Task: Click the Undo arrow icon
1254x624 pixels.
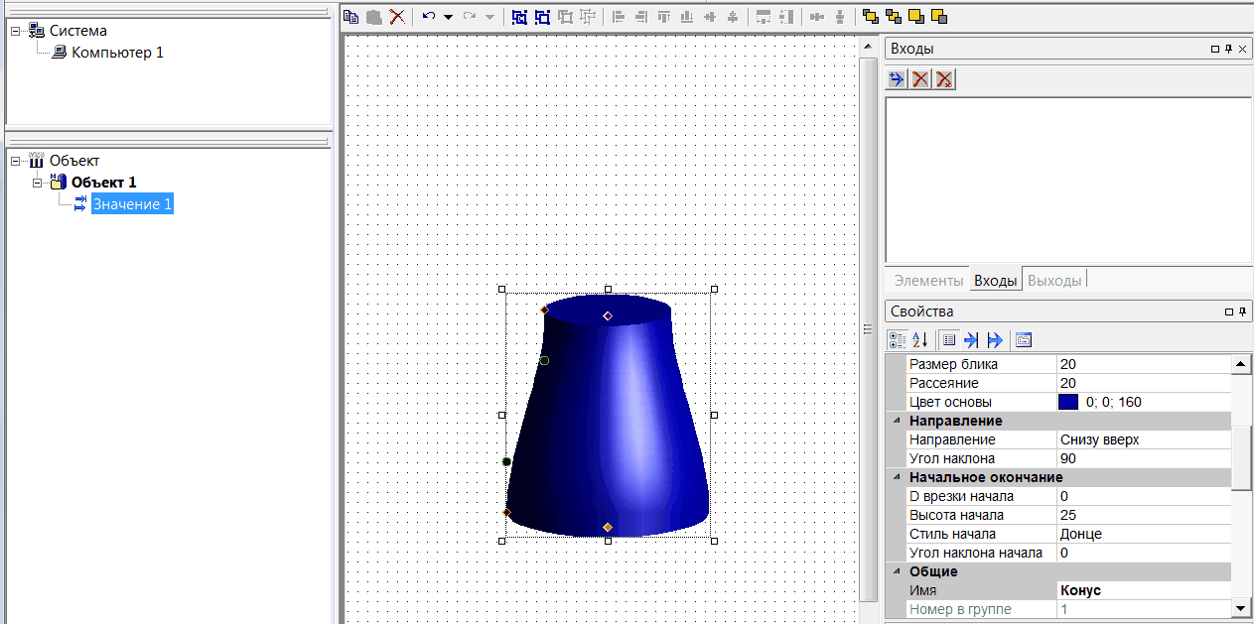Action: click(429, 16)
